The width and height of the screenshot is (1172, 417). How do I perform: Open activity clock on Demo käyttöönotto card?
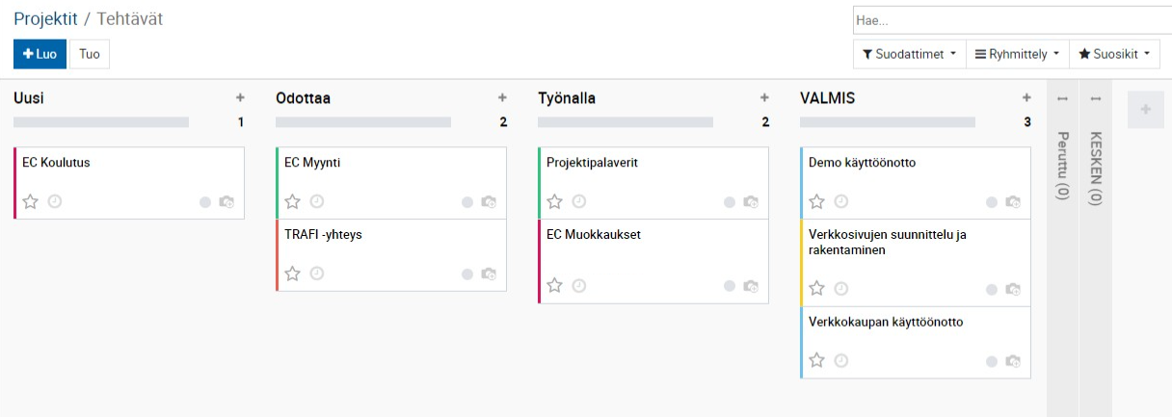[x=841, y=201]
